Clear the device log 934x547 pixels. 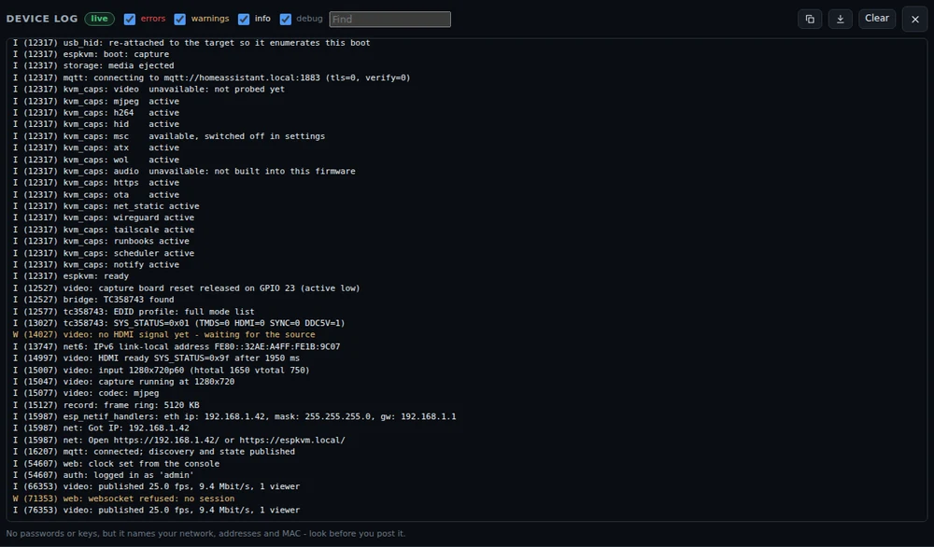pos(877,19)
